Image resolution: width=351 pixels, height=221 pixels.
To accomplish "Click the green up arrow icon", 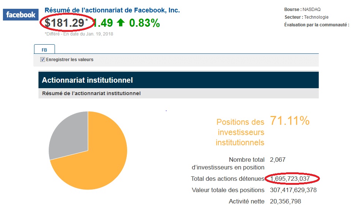I will pyautogui.click(x=121, y=23).
